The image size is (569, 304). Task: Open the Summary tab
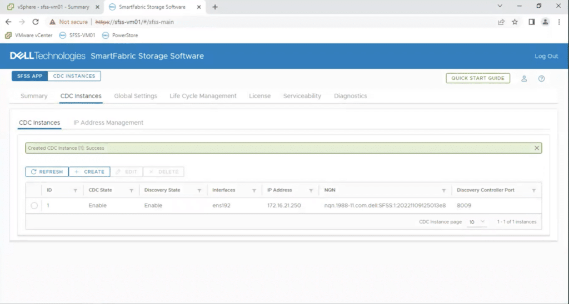pos(34,96)
